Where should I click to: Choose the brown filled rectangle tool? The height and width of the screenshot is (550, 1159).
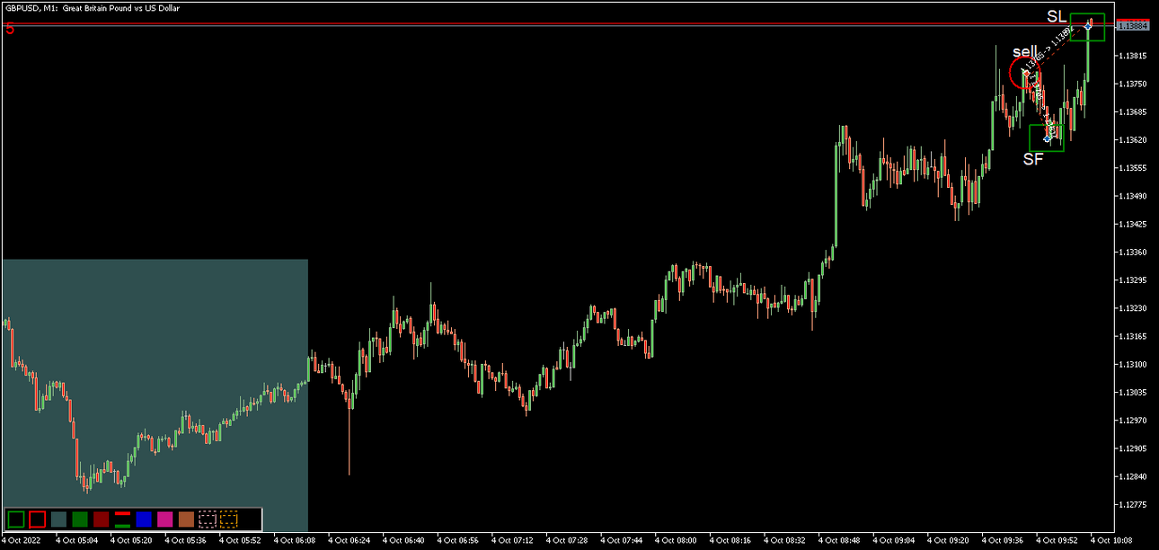[x=186, y=519]
